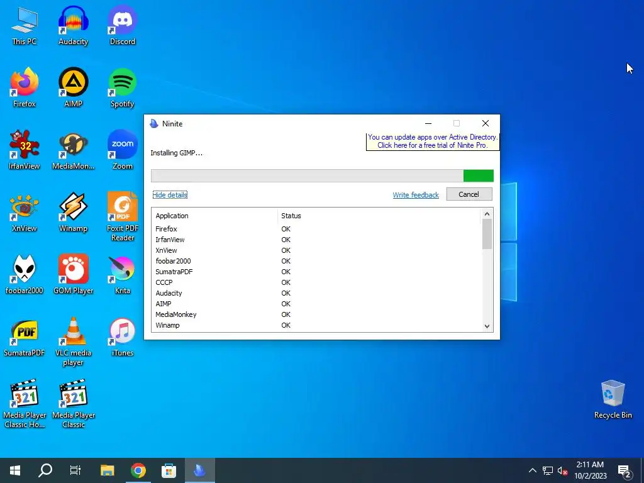Select the iTunes desktop icon
This screenshot has height=483, width=644.
point(123,337)
